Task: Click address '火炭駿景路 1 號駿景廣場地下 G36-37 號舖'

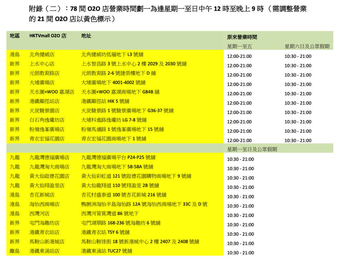Action: [x=127, y=111]
